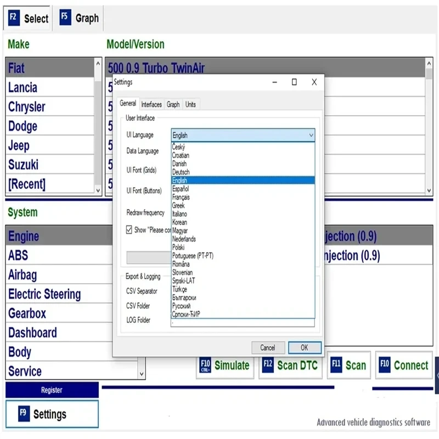
Task: Switch to the Interfaces tab
Action: (x=151, y=104)
